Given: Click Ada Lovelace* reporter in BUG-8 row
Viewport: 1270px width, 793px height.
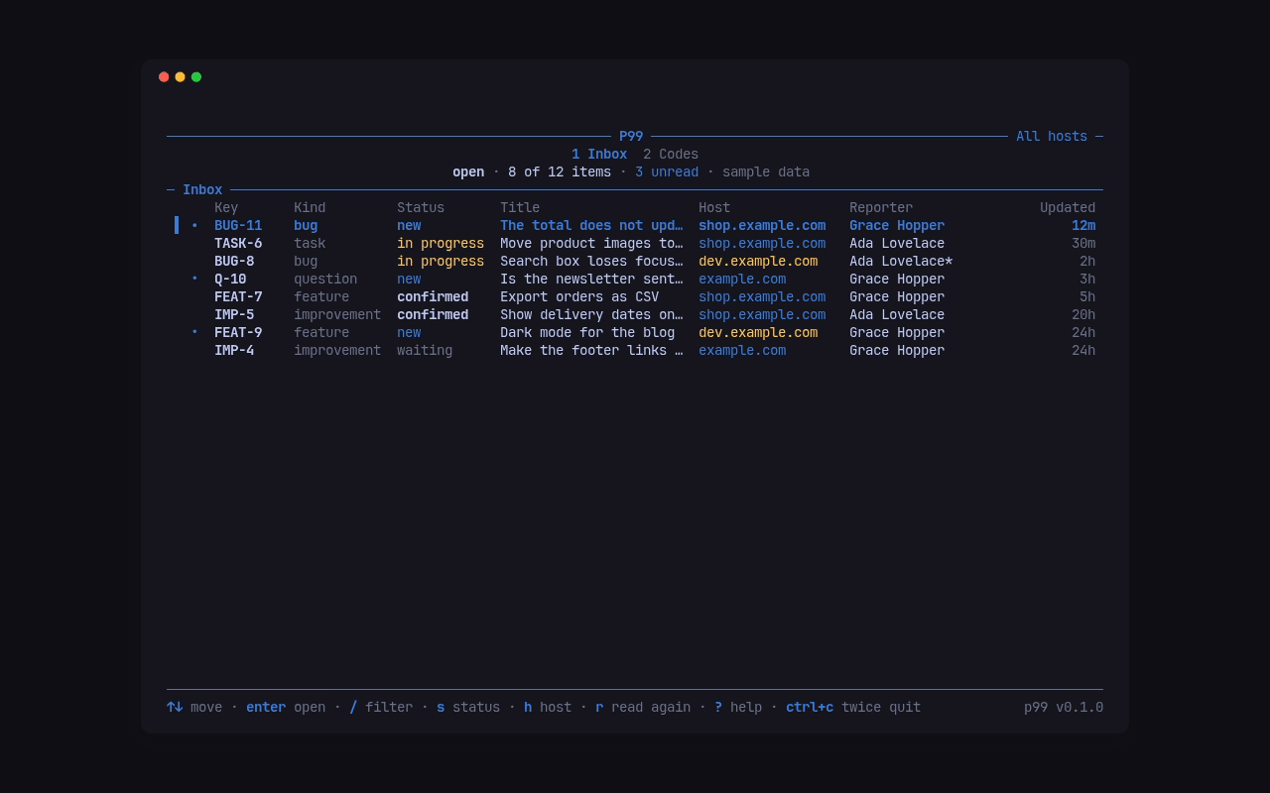Looking at the screenshot, I should coord(901,261).
